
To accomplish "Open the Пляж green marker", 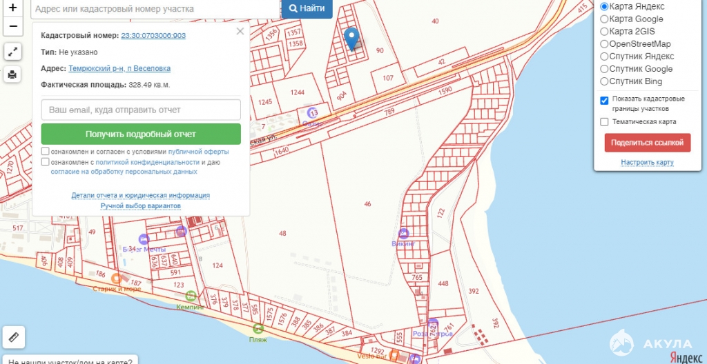I will (258, 328).
